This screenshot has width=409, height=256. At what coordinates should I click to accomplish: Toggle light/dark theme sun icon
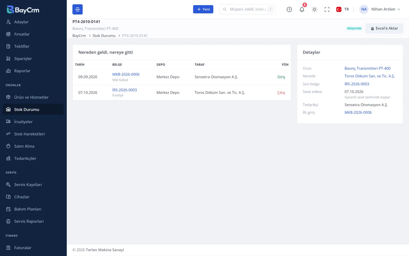coord(314,9)
